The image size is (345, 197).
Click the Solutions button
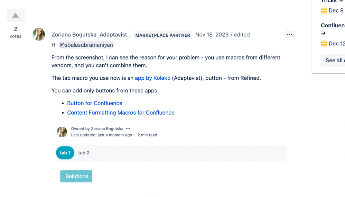click(76, 176)
